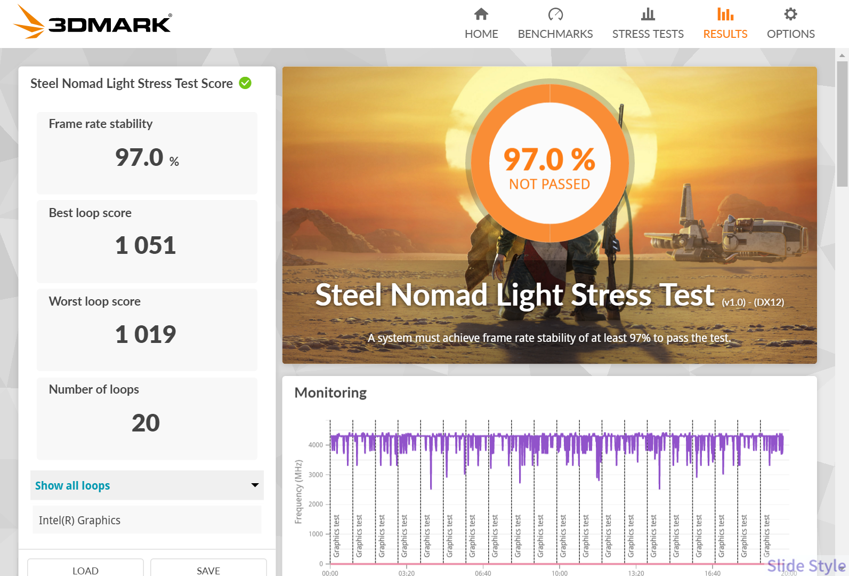The width and height of the screenshot is (849, 576).
Task: Click the 3DMark logo
Action: [x=92, y=22]
